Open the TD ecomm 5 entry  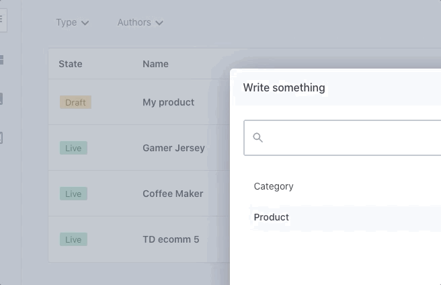pyautogui.click(x=171, y=239)
